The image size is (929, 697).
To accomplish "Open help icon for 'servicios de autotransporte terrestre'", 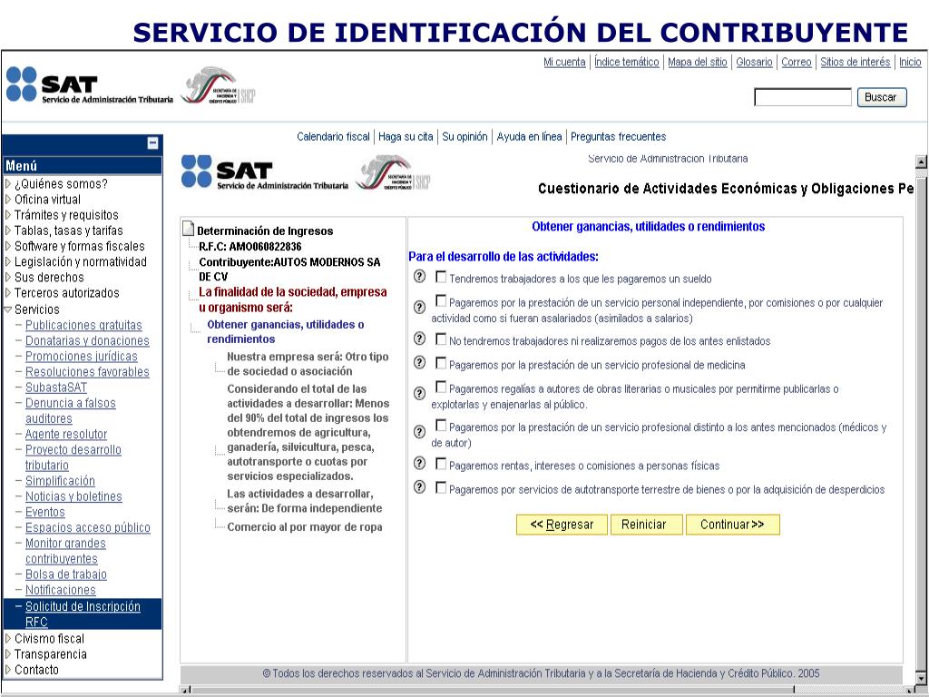I will coord(419,486).
